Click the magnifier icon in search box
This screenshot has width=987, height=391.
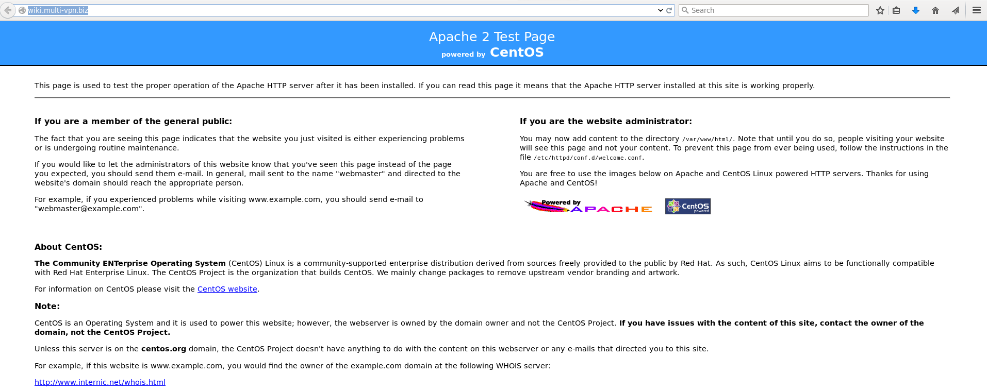coord(685,10)
